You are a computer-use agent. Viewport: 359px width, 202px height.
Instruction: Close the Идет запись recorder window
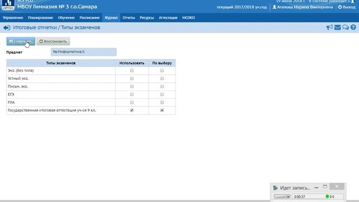[x=337, y=186]
